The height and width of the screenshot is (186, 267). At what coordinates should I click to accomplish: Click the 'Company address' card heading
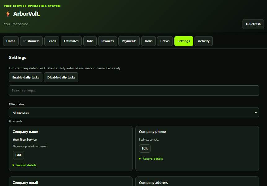coord(153,183)
